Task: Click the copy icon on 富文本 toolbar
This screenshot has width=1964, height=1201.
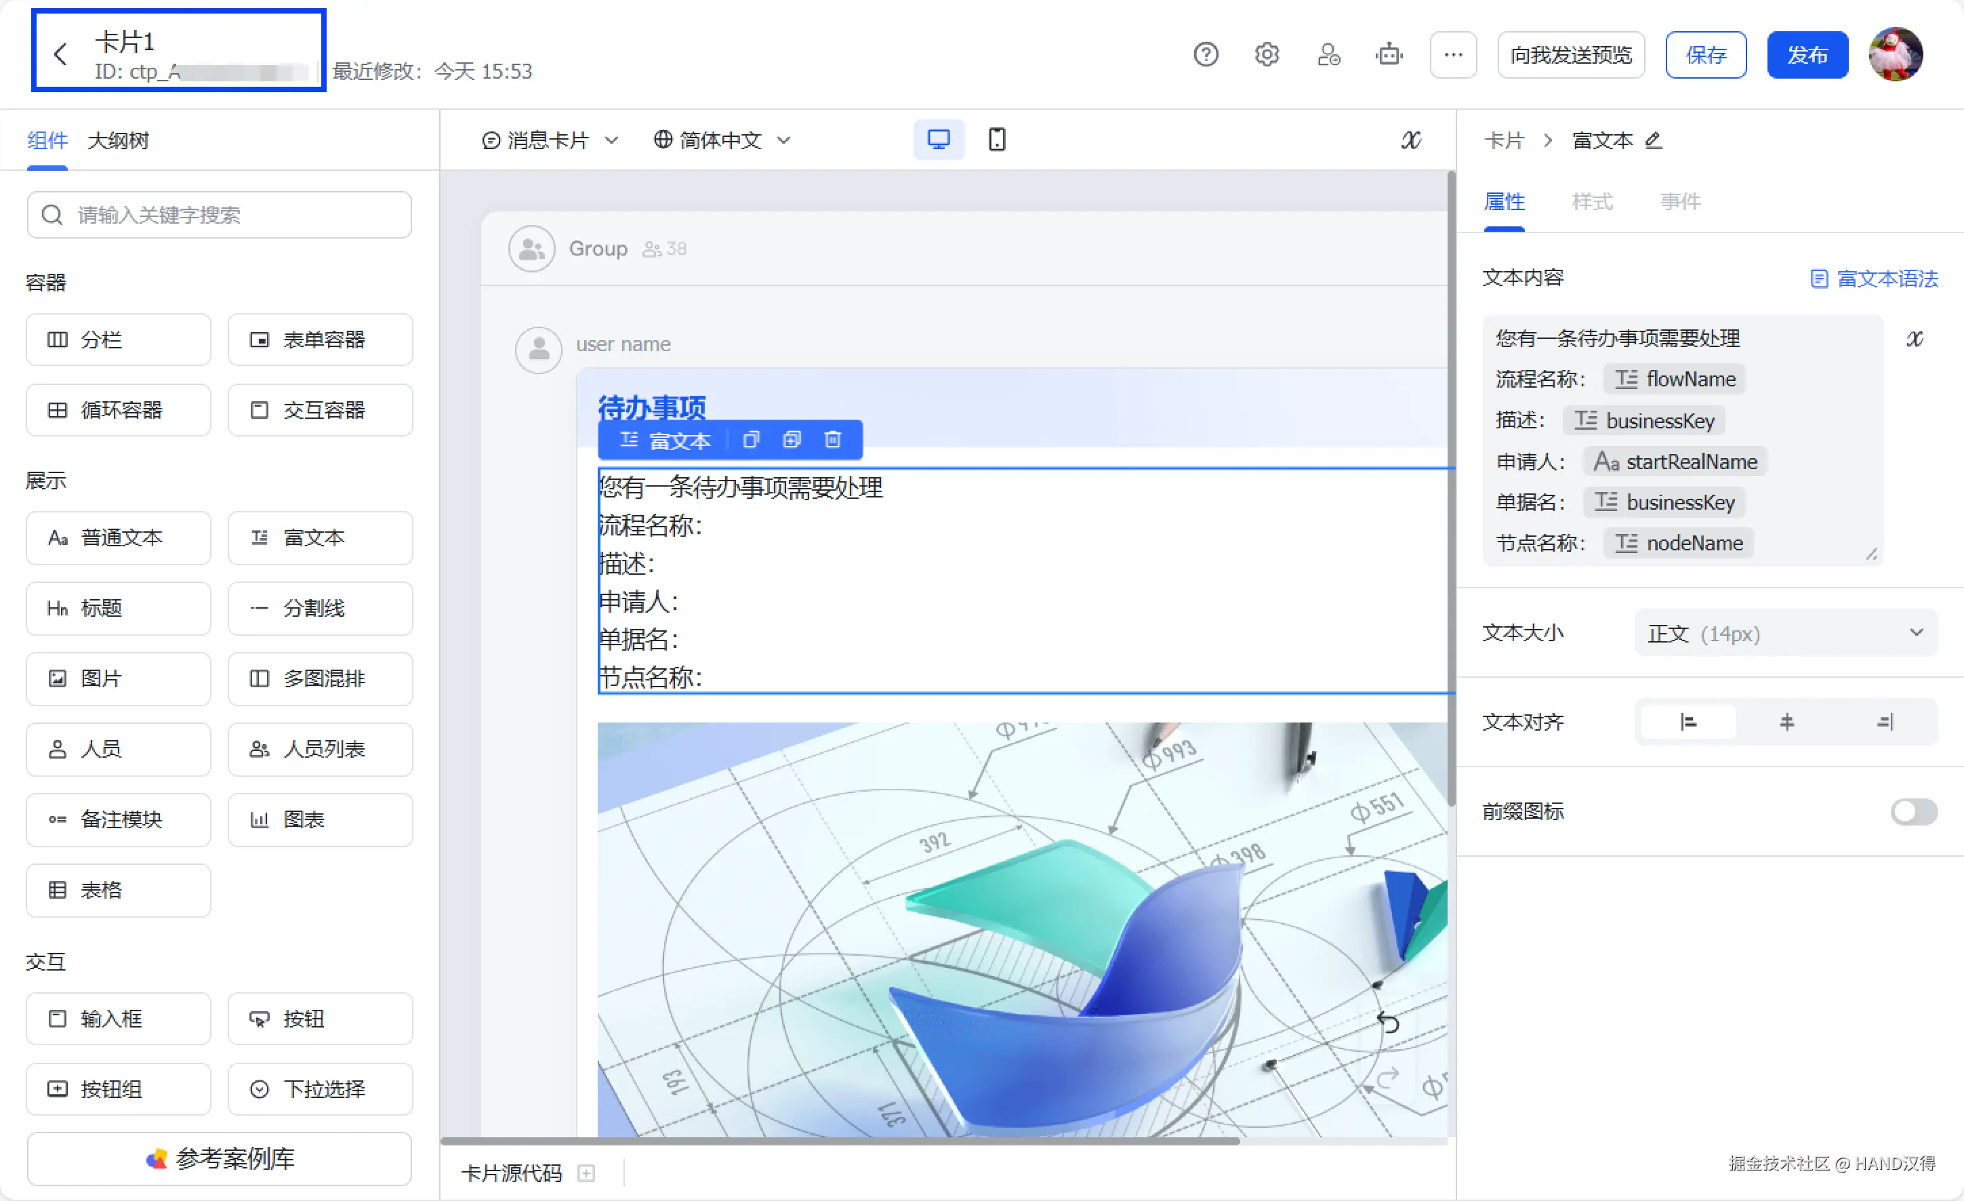Action: (x=751, y=440)
